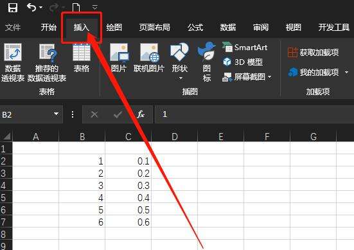The image size is (354, 250).
Task: Select column D header
Action: point(175,137)
